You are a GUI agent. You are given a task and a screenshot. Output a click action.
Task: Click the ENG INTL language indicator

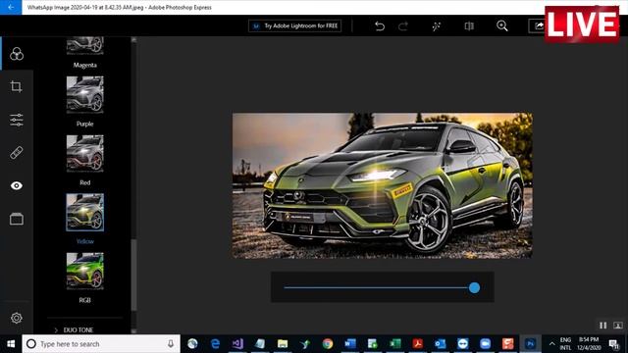coord(565,344)
